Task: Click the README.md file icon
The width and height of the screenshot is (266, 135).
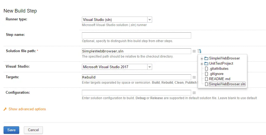Action: pos(206,79)
